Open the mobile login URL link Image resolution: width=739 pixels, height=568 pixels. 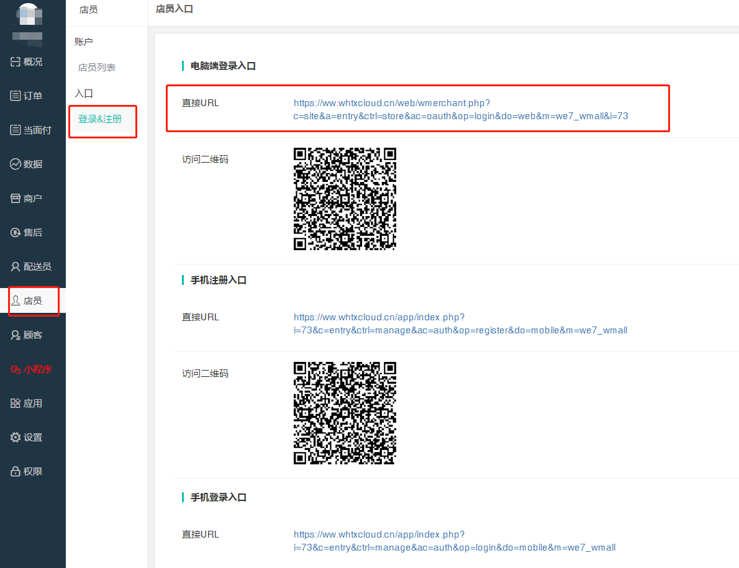pyautogui.click(x=455, y=541)
